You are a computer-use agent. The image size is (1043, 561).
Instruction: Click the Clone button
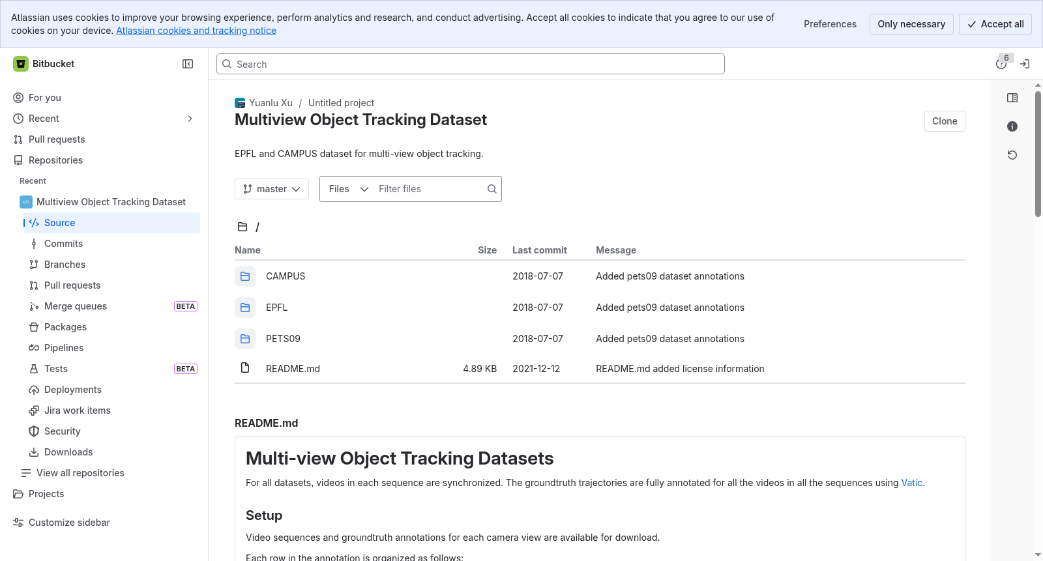click(x=945, y=121)
